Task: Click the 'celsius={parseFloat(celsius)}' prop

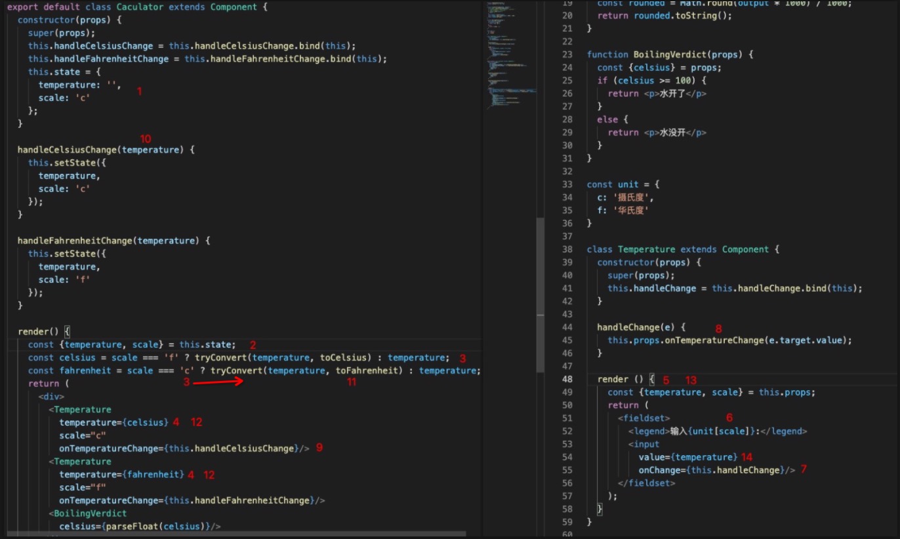Action: (140, 527)
